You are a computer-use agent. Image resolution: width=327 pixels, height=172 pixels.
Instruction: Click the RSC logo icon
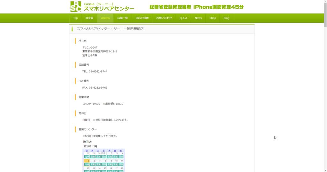(x=76, y=6)
